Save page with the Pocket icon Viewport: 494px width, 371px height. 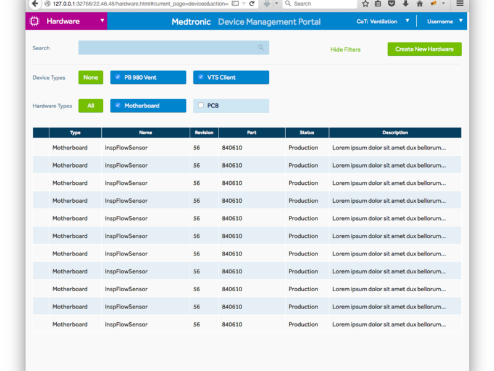(x=391, y=4)
